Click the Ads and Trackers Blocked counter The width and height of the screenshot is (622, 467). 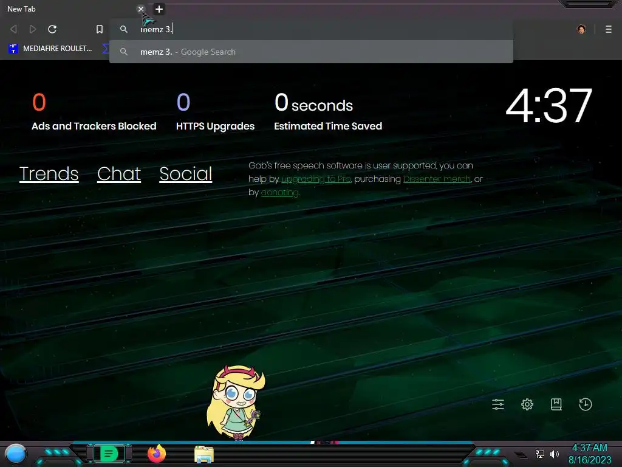(x=94, y=112)
